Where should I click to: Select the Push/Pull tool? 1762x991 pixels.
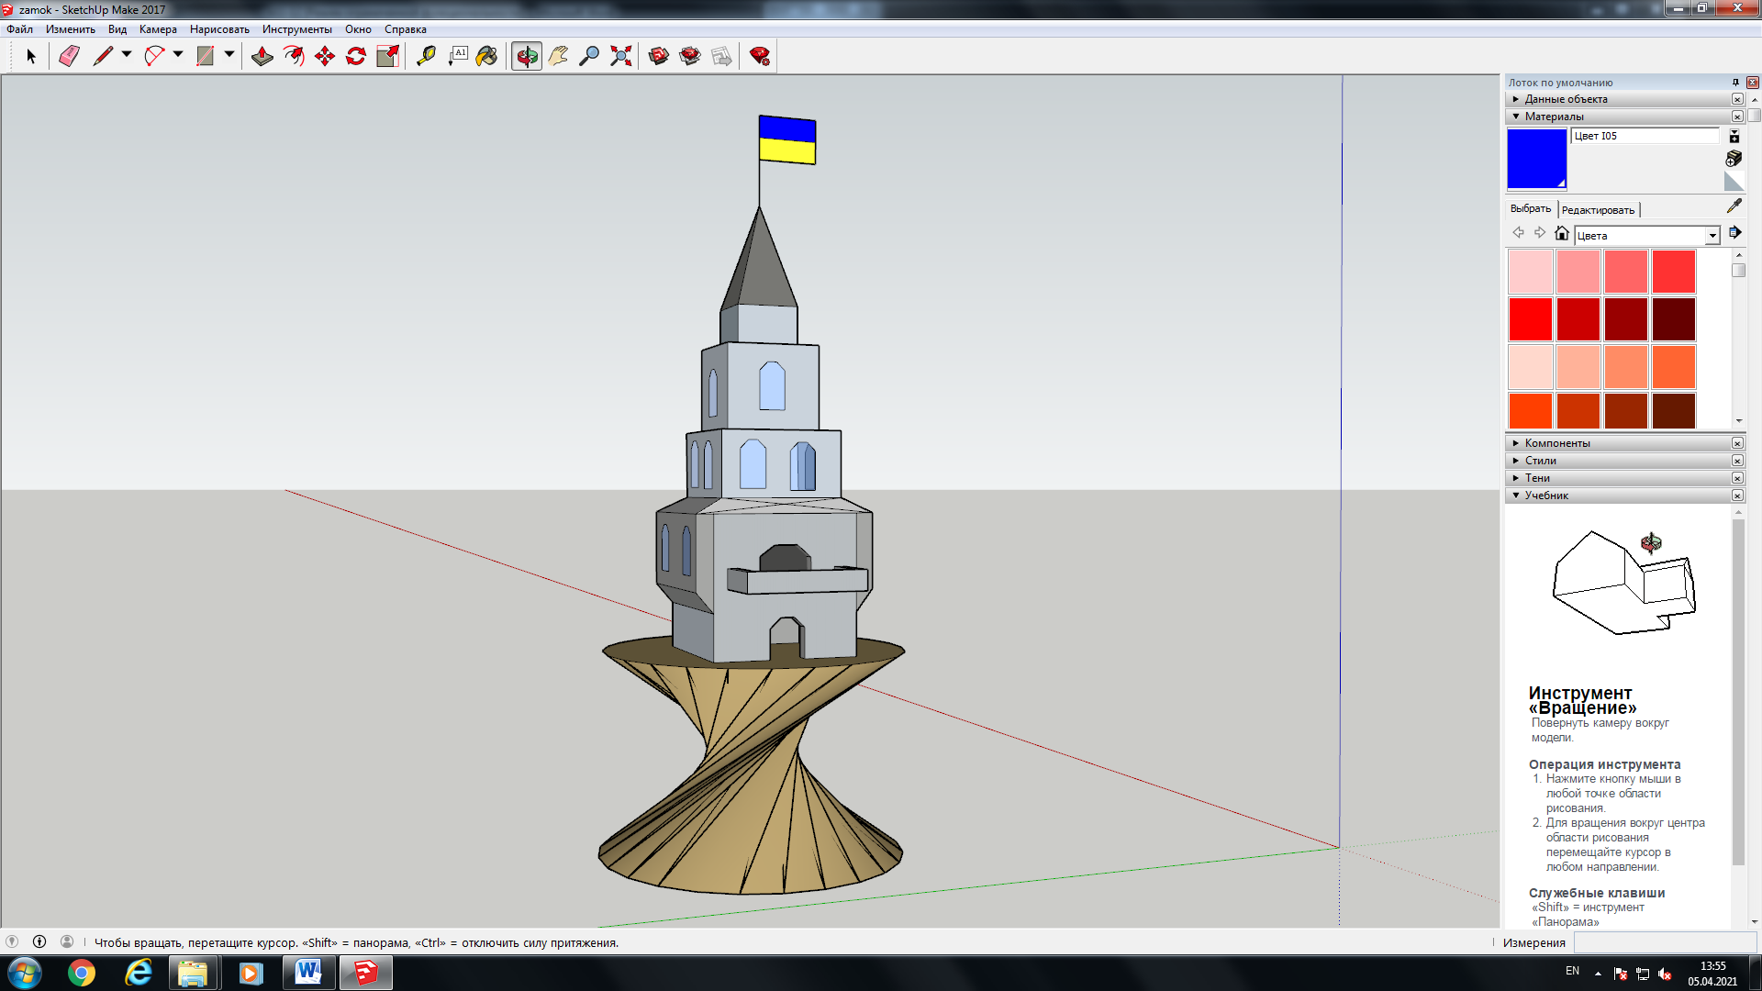[x=262, y=57]
